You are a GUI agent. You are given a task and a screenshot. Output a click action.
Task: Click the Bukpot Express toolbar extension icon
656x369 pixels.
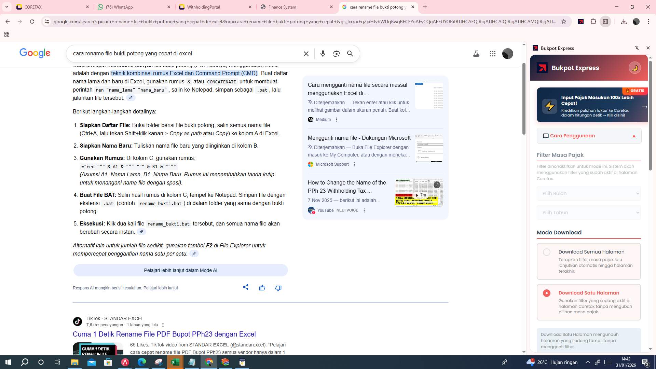point(580,22)
